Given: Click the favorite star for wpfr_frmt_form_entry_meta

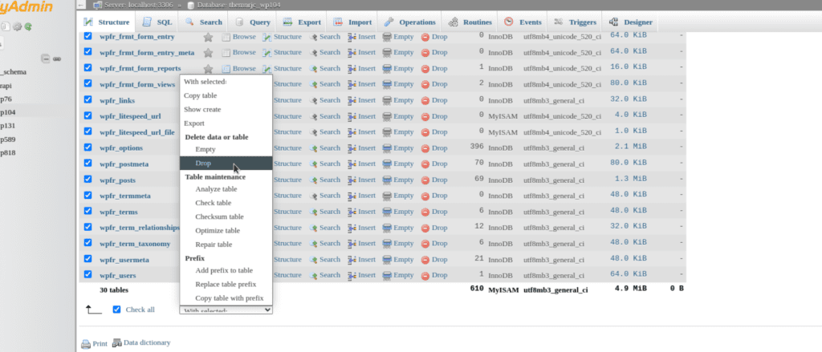Looking at the screenshot, I should (208, 53).
